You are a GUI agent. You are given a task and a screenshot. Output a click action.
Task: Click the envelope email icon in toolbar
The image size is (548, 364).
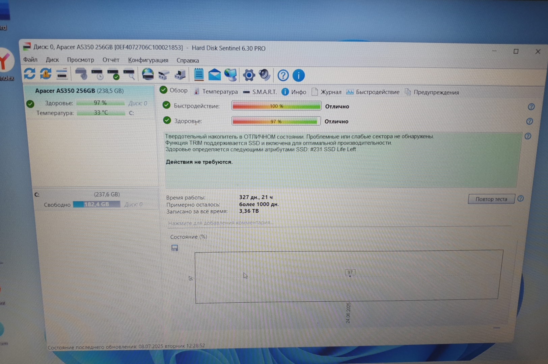pos(214,75)
